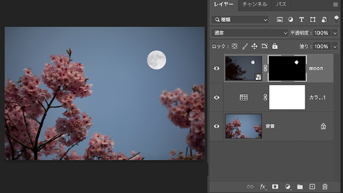Screen dimensions: 343x193
Task: Lock transparent pixels checkerboard icon
Action: pyautogui.click(x=234, y=46)
